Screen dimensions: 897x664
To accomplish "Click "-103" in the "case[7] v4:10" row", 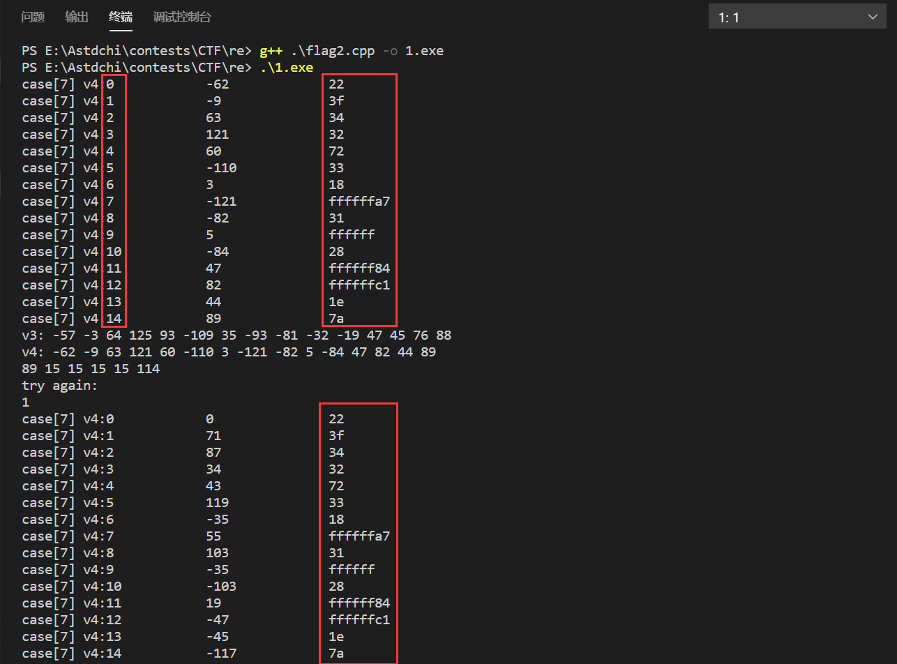I will pyautogui.click(x=222, y=587).
